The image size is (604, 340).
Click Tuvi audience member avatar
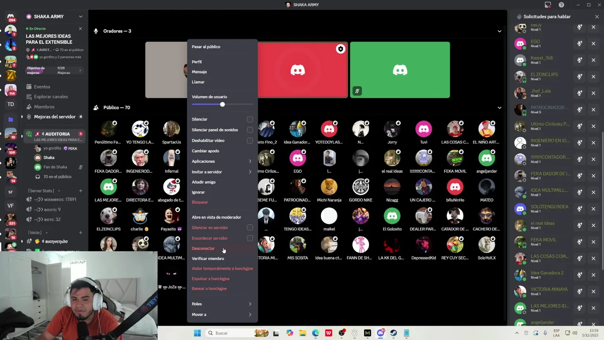coord(424,130)
